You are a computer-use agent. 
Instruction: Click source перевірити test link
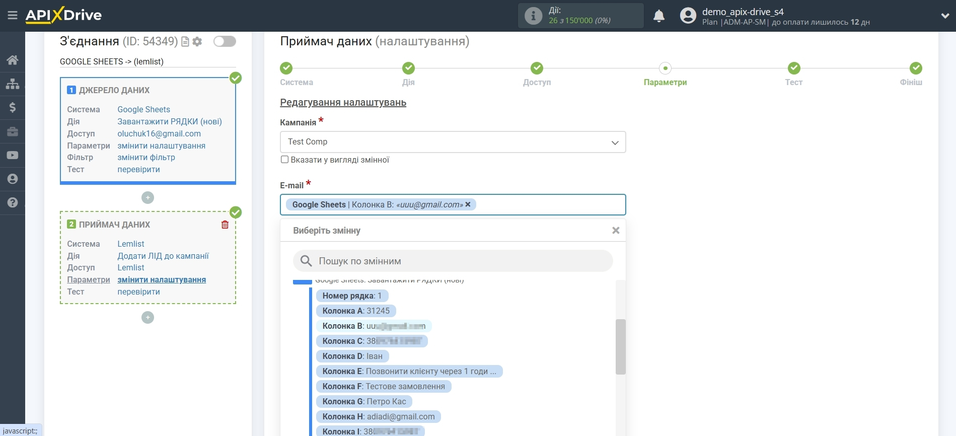click(x=138, y=169)
